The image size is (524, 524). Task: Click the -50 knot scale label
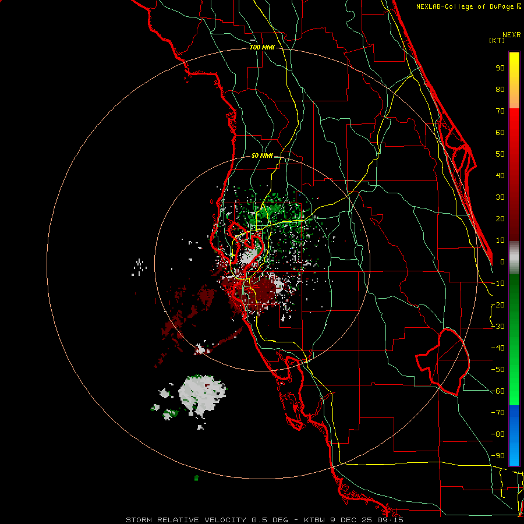[498, 369]
